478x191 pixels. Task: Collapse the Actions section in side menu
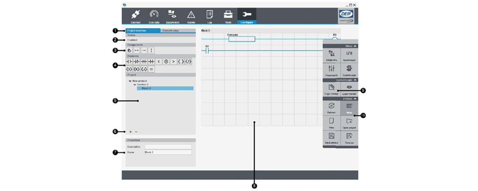tap(355, 98)
